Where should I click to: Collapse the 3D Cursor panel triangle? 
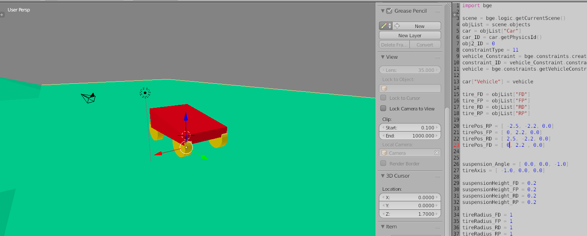pos(382,176)
